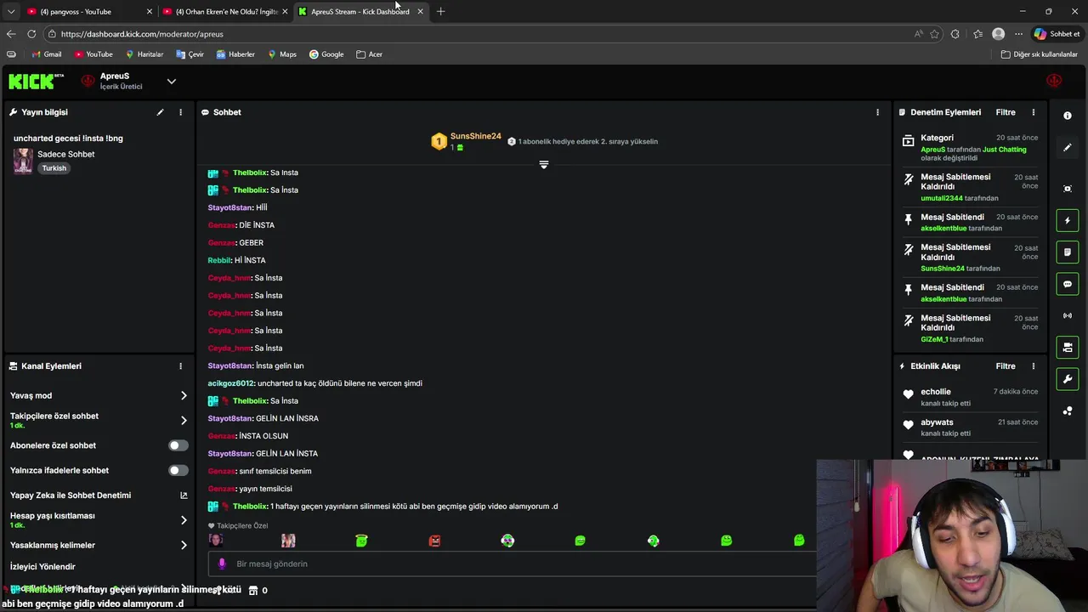1088x612 pixels.
Task: Edit stream info with the pencil icon
Action: (160, 112)
